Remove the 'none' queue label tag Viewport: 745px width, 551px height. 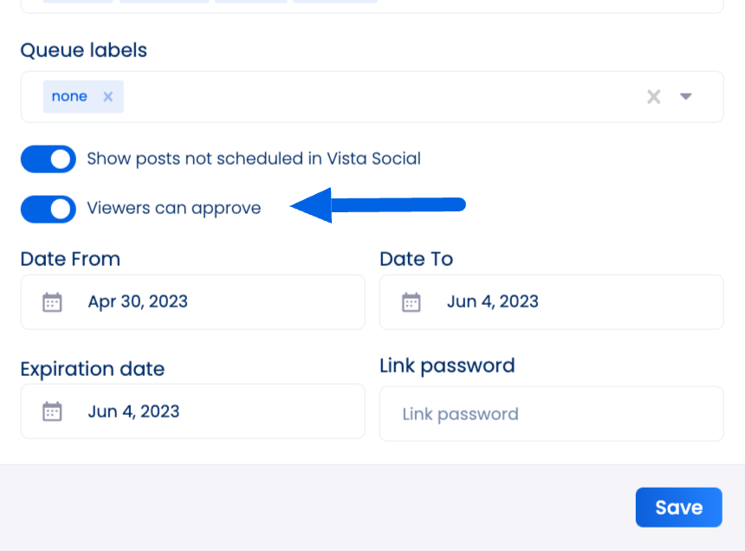108,97
